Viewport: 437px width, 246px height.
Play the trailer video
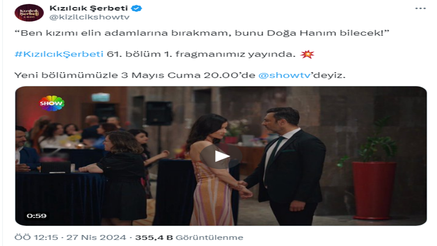(221, 156)
